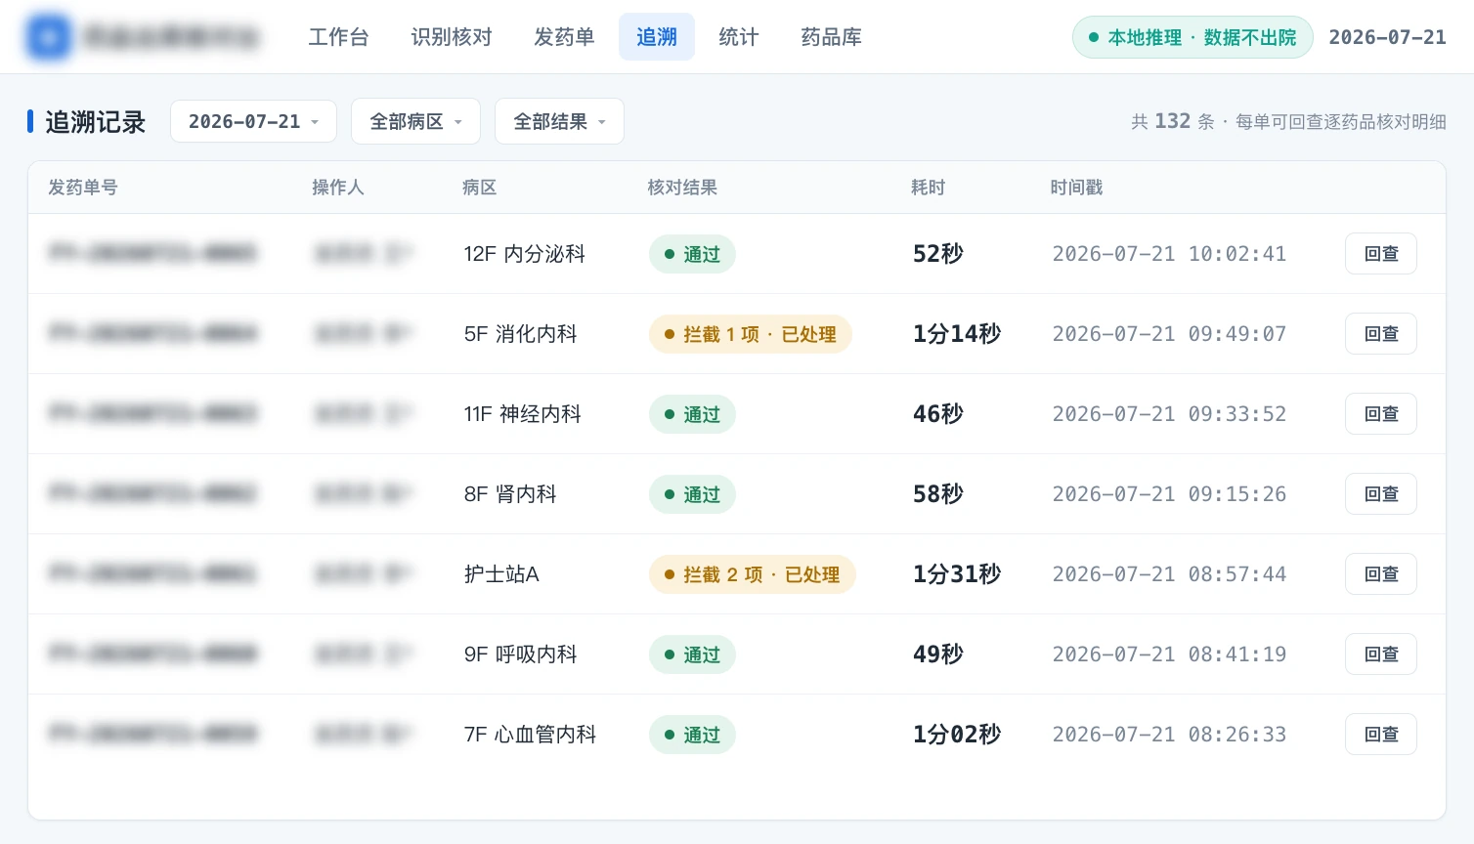The width and height of the screenshot is (1474, 844).
Task: Click 回查 for the 12F 内分泌科 row
Action: (x=1381, y=254)
